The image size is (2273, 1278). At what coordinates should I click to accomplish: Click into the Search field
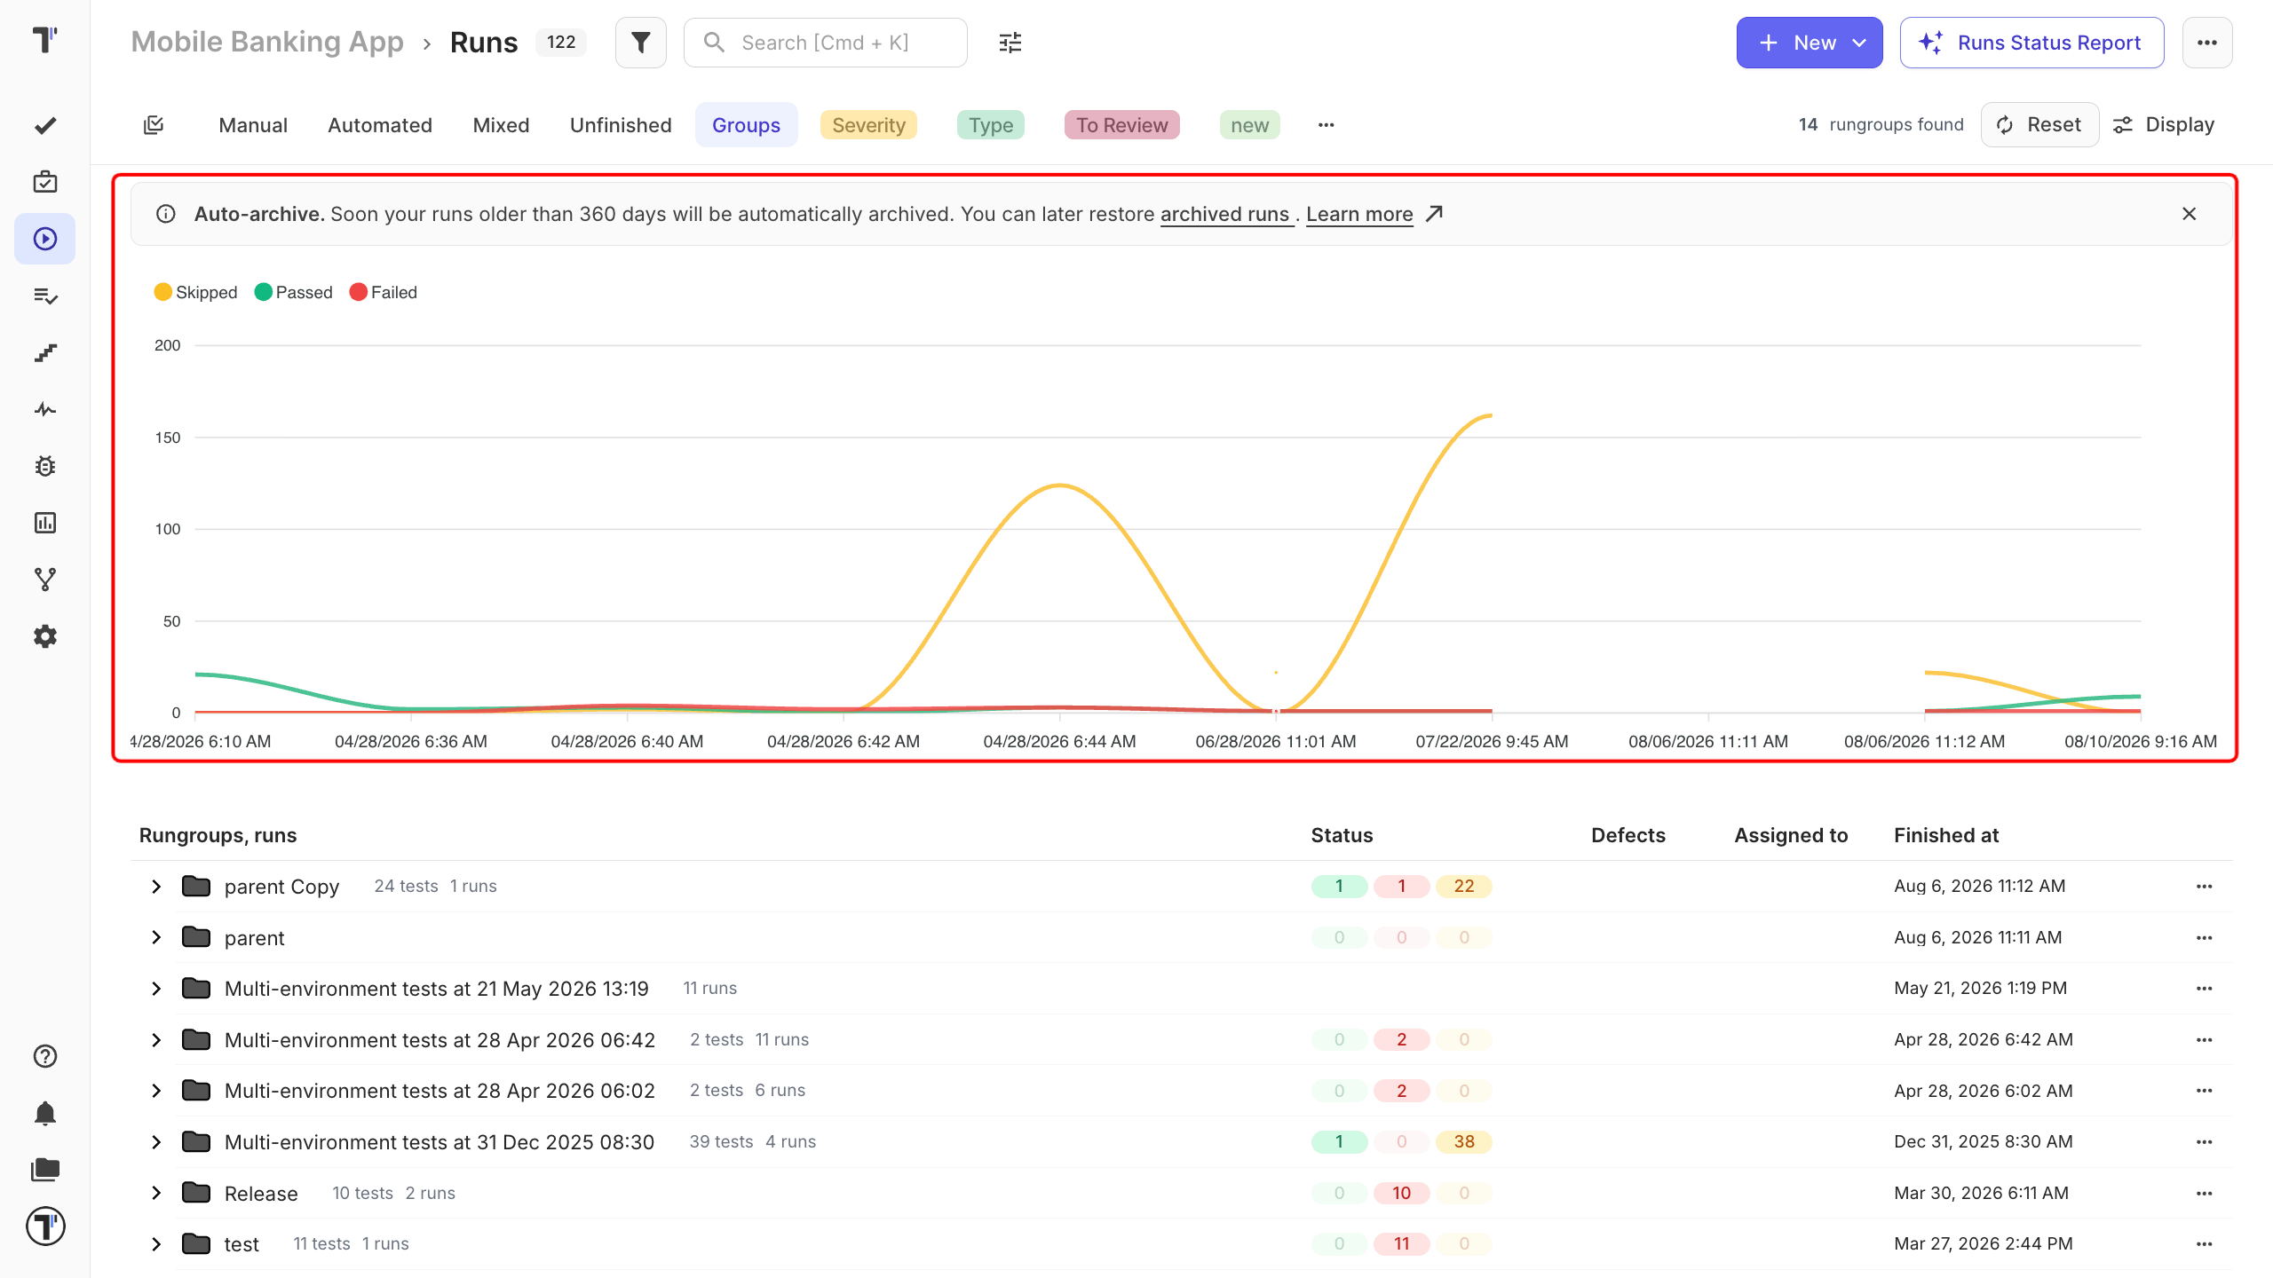click(826, 43)
